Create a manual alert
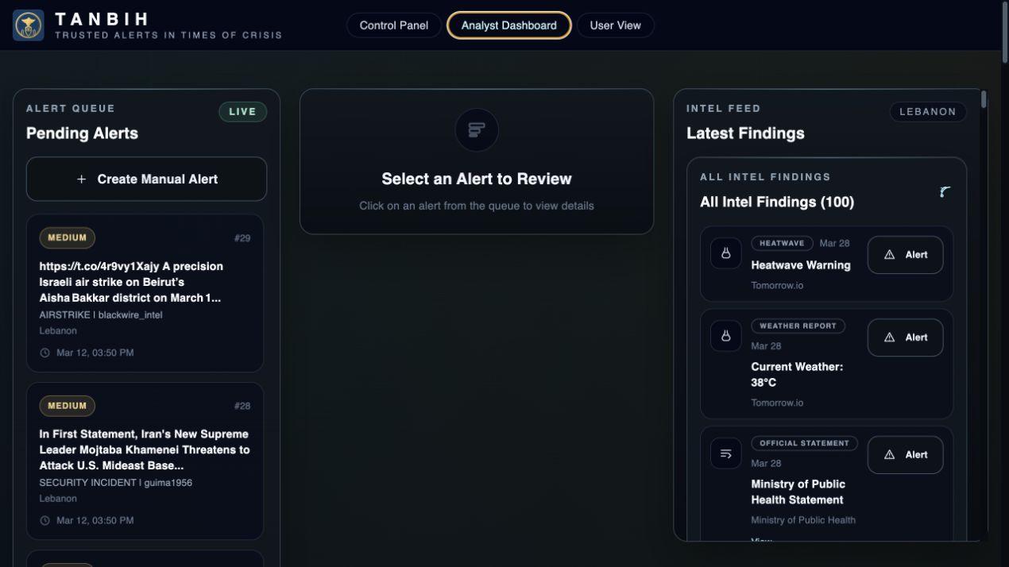Image resolution: width=1009 pixels, height=567 pixels. (146, 179)
